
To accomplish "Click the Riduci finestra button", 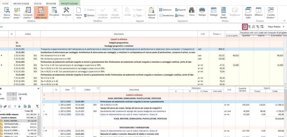I will point(274,27).
